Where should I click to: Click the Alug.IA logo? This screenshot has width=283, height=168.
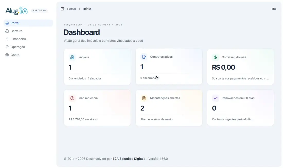tap(16, 11)
